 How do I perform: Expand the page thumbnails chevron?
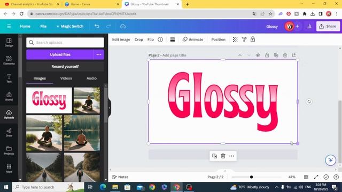pyautogui.click(x=225, y=171)
